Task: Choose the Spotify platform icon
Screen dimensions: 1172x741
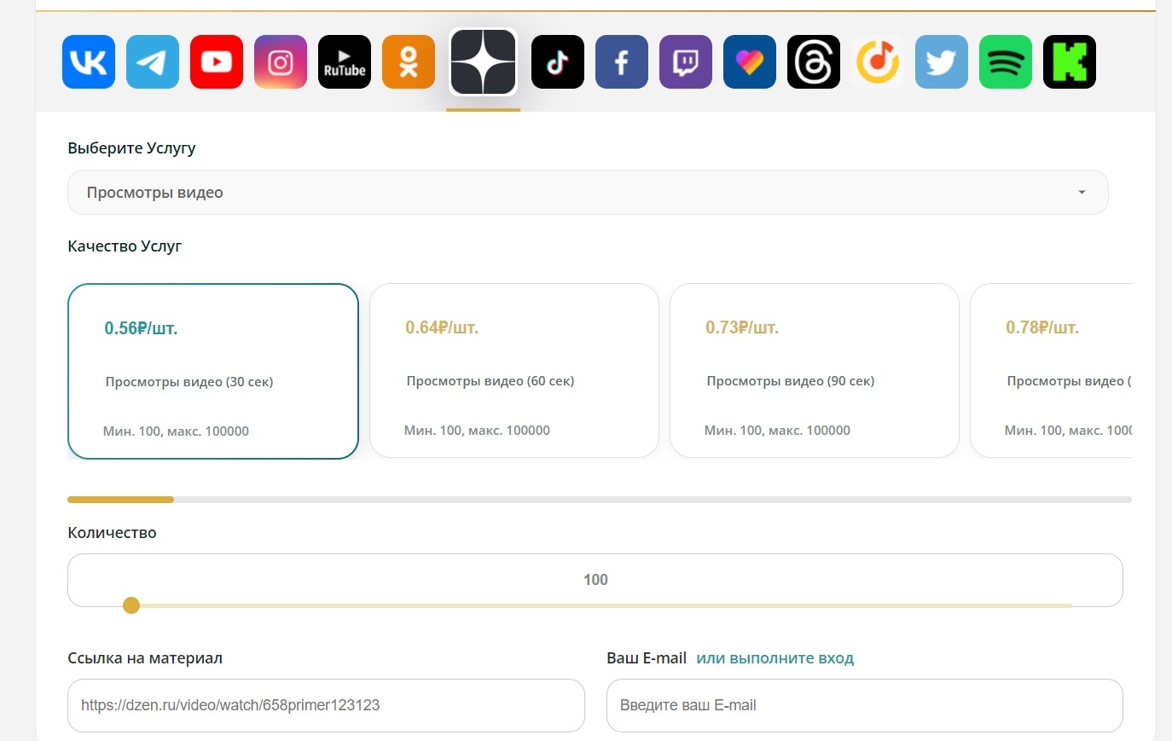Action: 1006,61
